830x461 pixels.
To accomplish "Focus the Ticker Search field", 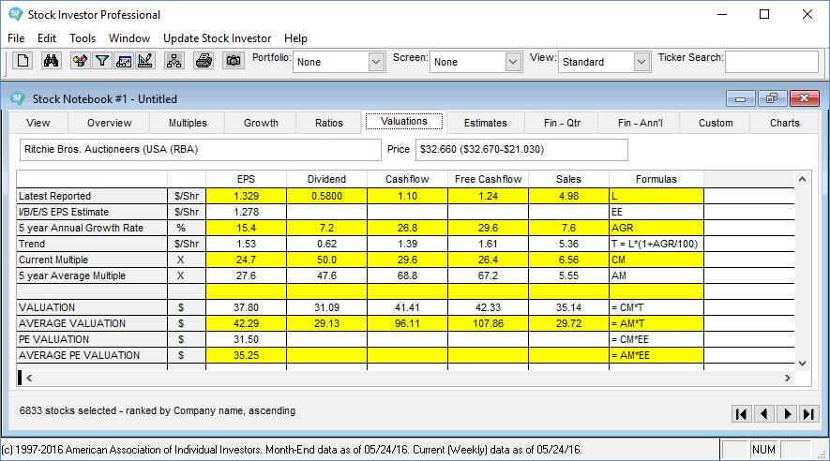I will [771, 62].
